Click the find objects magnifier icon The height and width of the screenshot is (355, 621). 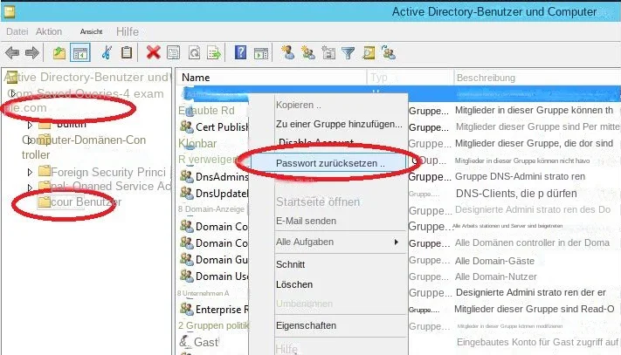pyautogui.click(x=369, y=52)
